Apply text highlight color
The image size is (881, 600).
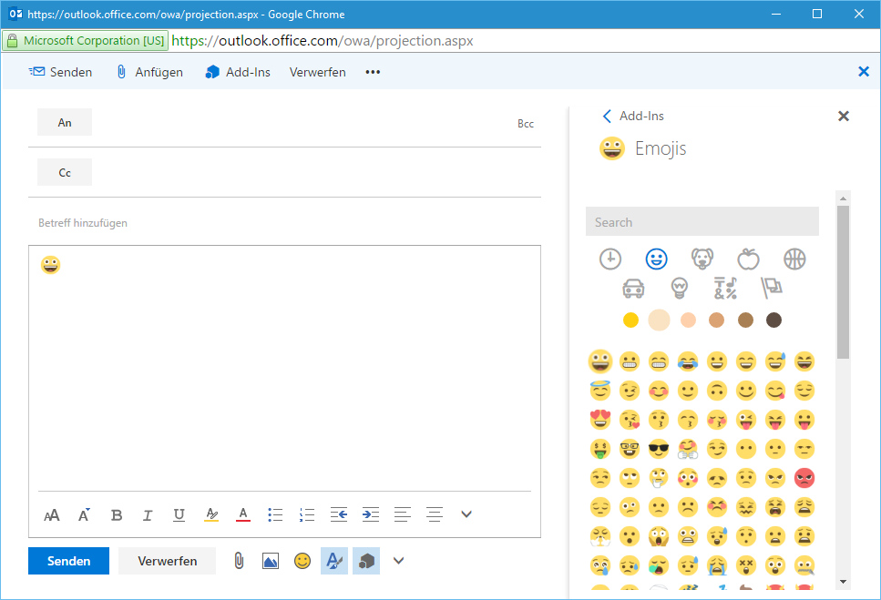[x=211, y=514]
